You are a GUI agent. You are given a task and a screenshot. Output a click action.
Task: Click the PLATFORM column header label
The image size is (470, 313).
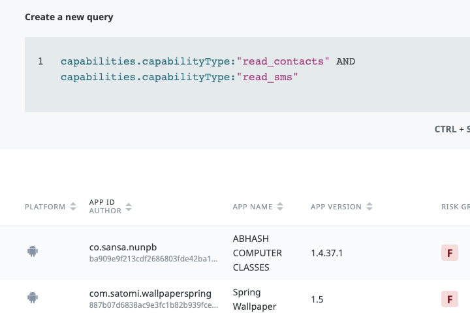pyautogui.click(x=45, y=207)
